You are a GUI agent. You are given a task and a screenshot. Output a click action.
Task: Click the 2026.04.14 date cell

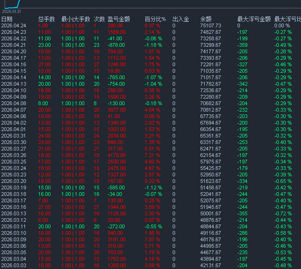pyautogui.click(x=13, y=77)
